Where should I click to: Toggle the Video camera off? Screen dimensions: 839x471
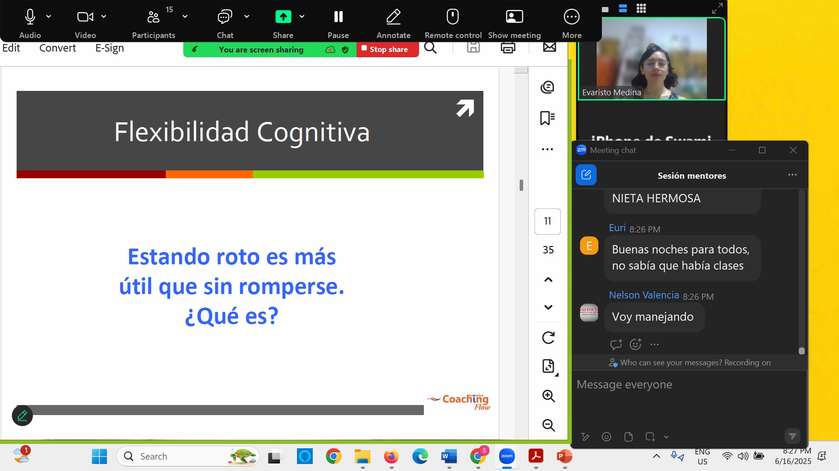point(85,17)
